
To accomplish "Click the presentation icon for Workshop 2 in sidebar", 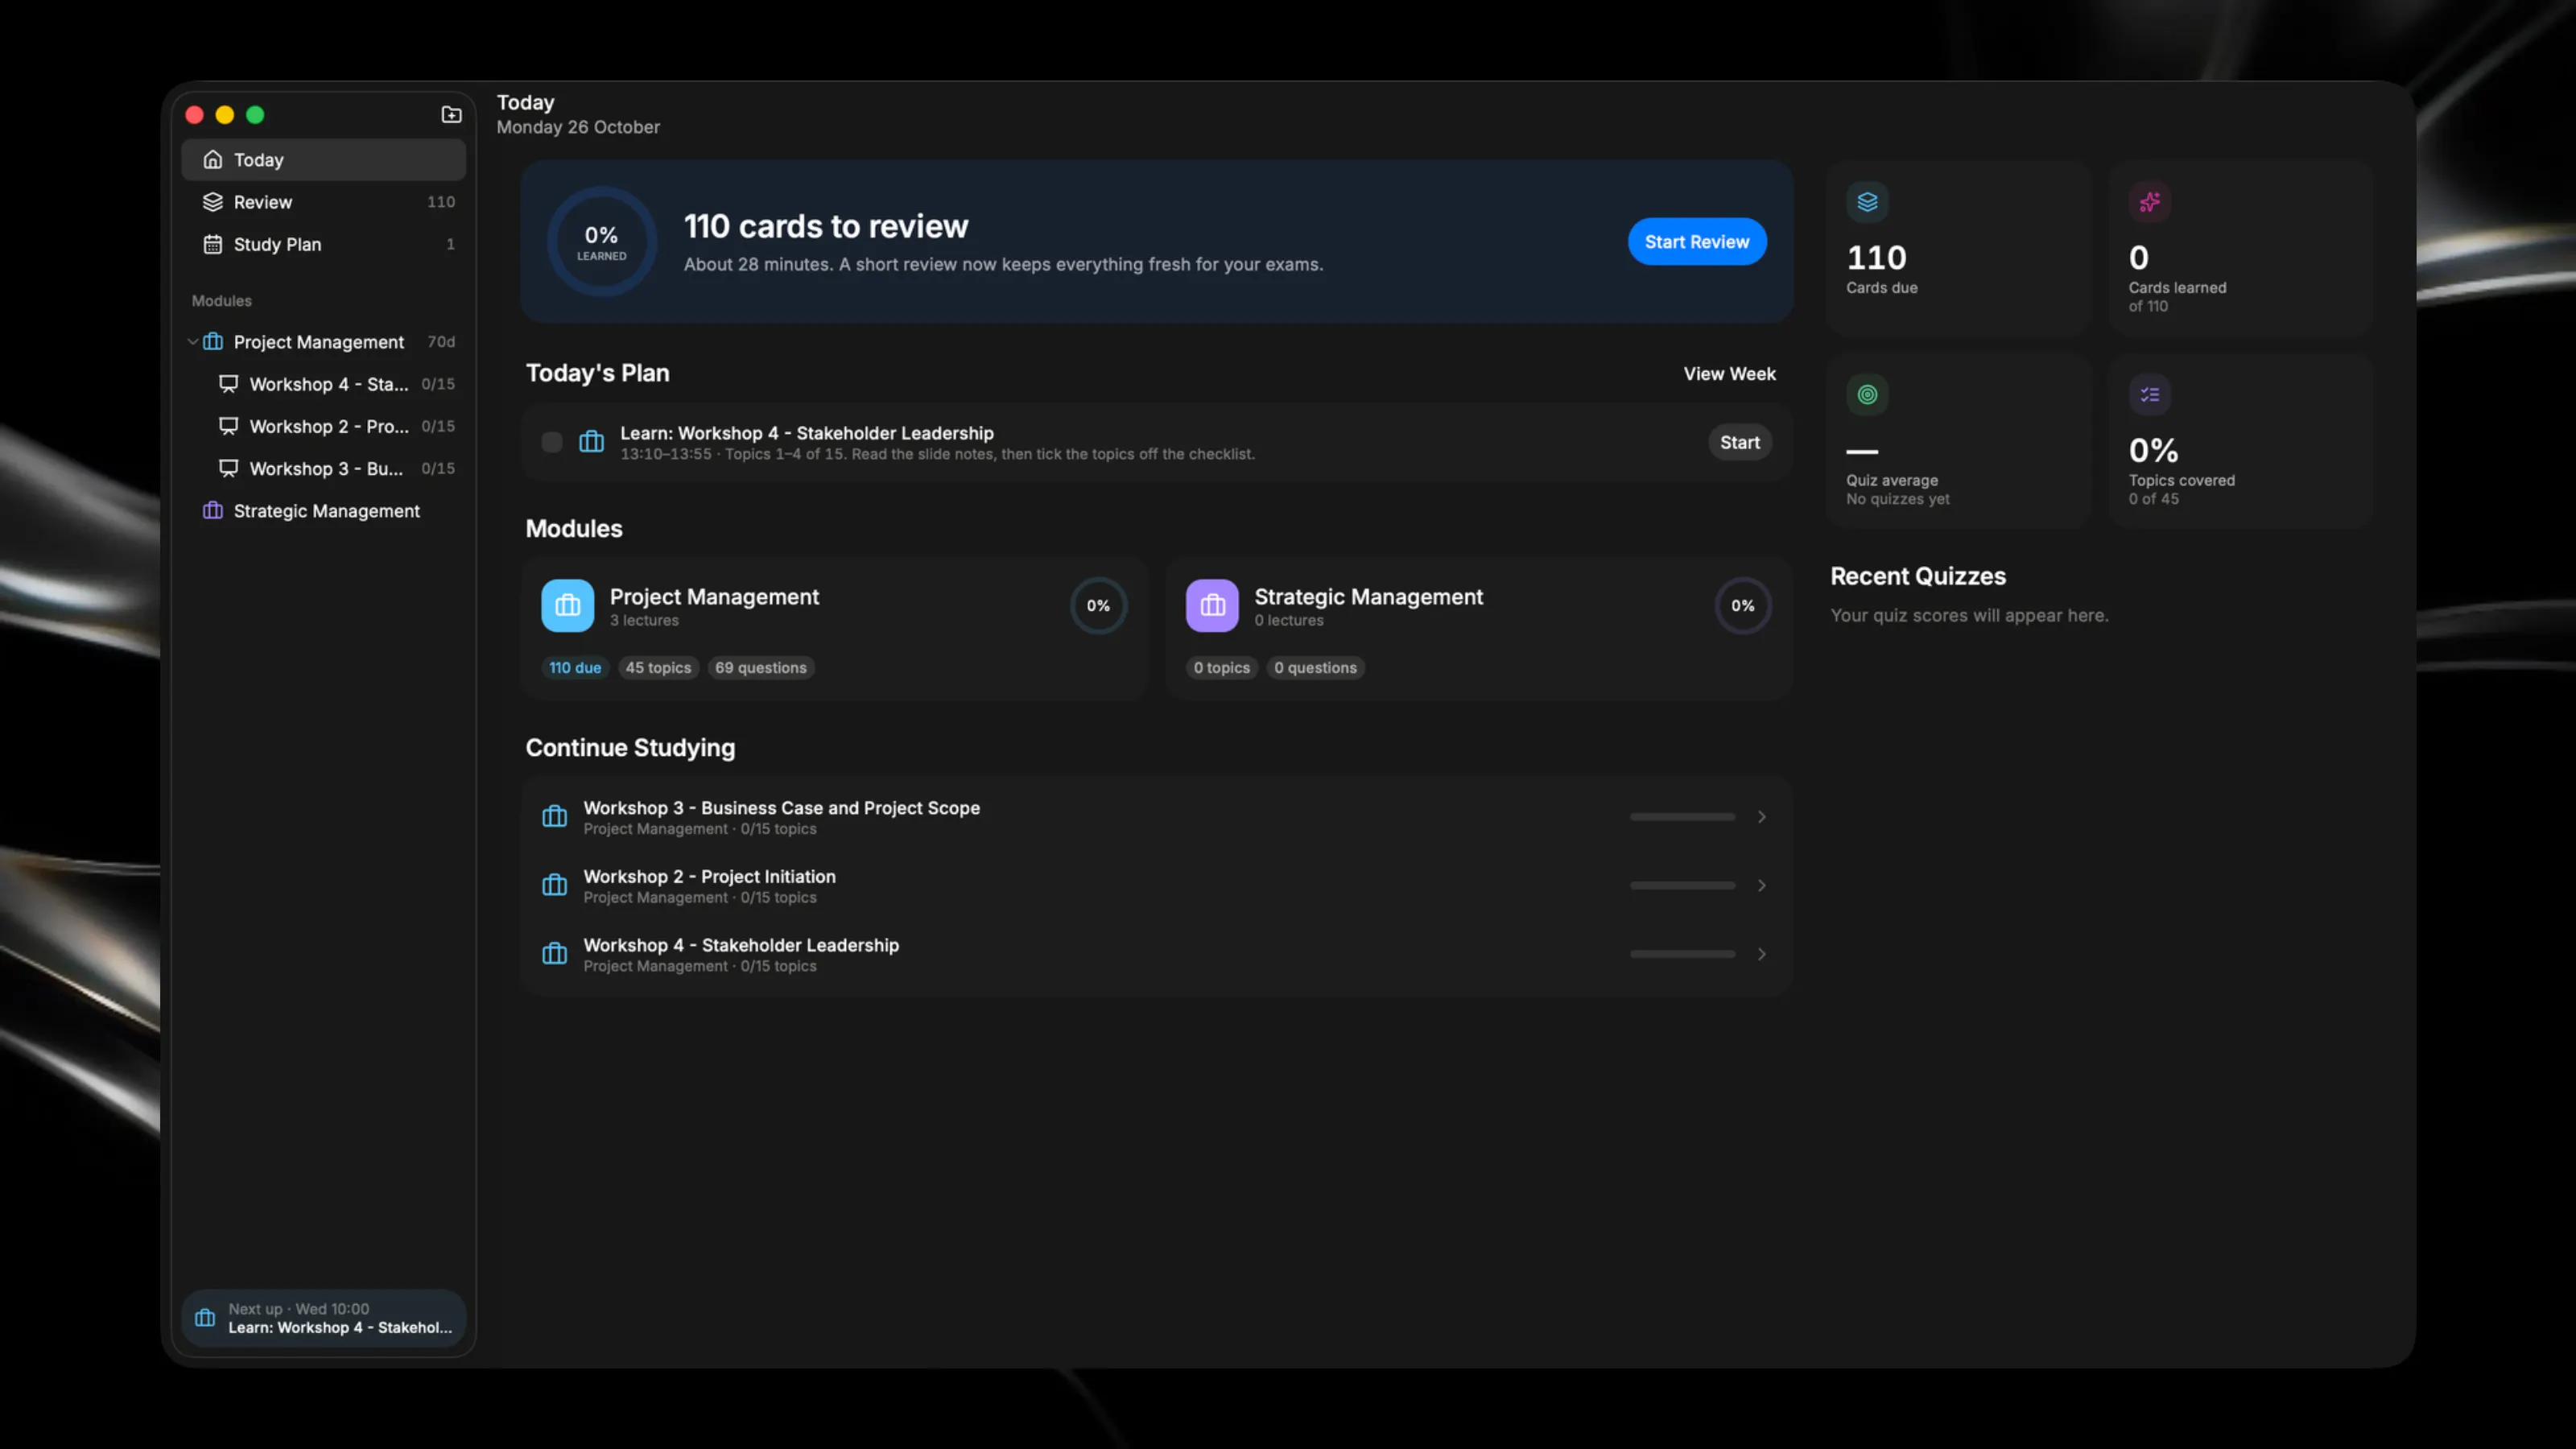I will tap(228, 426).
